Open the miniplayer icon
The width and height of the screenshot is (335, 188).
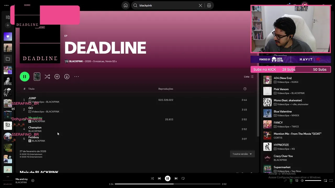tap(325, 180)
